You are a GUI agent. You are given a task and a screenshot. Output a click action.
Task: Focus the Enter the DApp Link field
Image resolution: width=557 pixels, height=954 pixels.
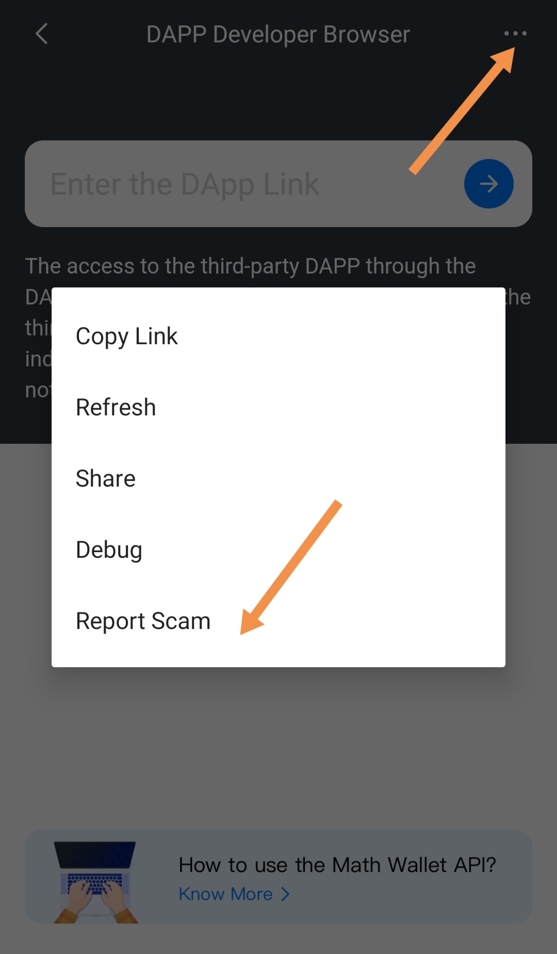point(242,184)
